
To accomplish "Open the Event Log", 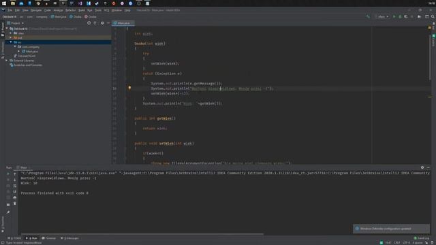I will [422, 238].
